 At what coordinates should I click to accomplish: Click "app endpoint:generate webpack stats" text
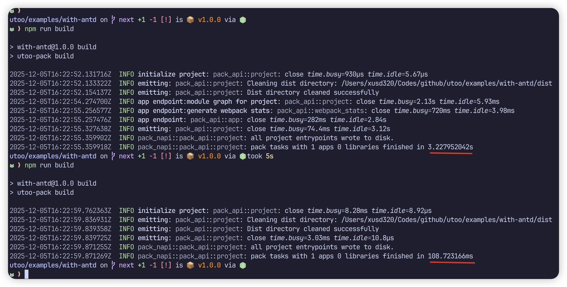(204, 111)
